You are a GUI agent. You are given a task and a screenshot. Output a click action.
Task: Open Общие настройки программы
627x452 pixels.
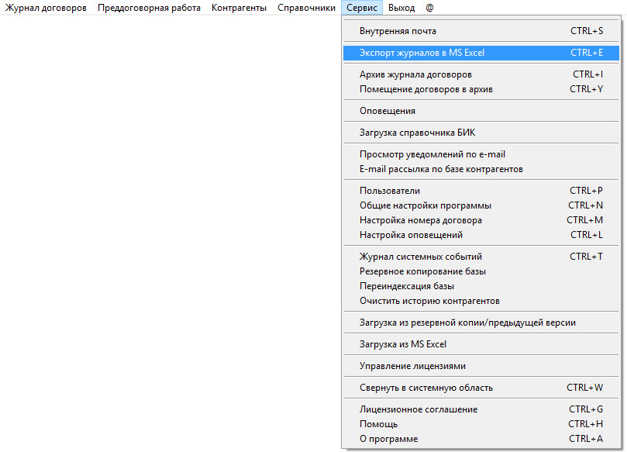425,205
